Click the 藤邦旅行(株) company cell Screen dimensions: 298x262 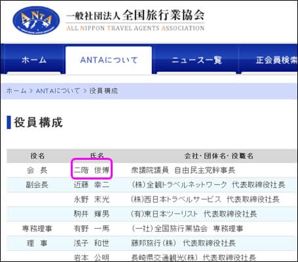[x=183, y=243]
